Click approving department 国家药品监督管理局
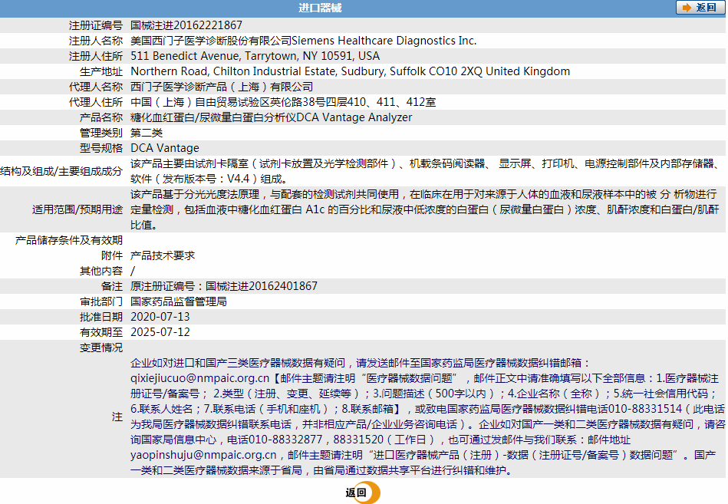 click(178, 301)
